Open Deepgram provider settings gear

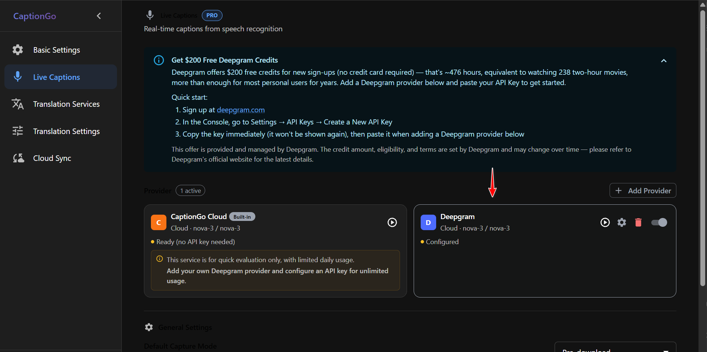click(622, 222)
